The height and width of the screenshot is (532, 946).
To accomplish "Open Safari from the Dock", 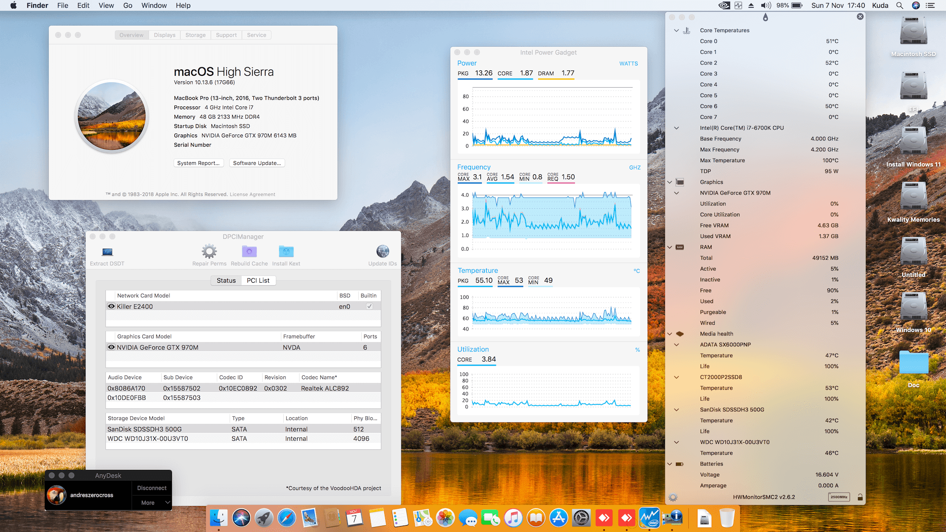I will (287, 518).
